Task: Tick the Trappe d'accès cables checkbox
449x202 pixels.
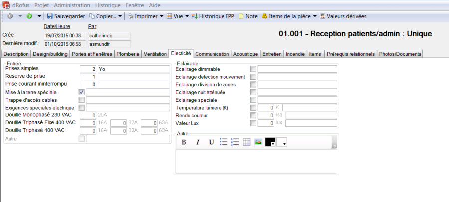Action: tap(82, 100)
